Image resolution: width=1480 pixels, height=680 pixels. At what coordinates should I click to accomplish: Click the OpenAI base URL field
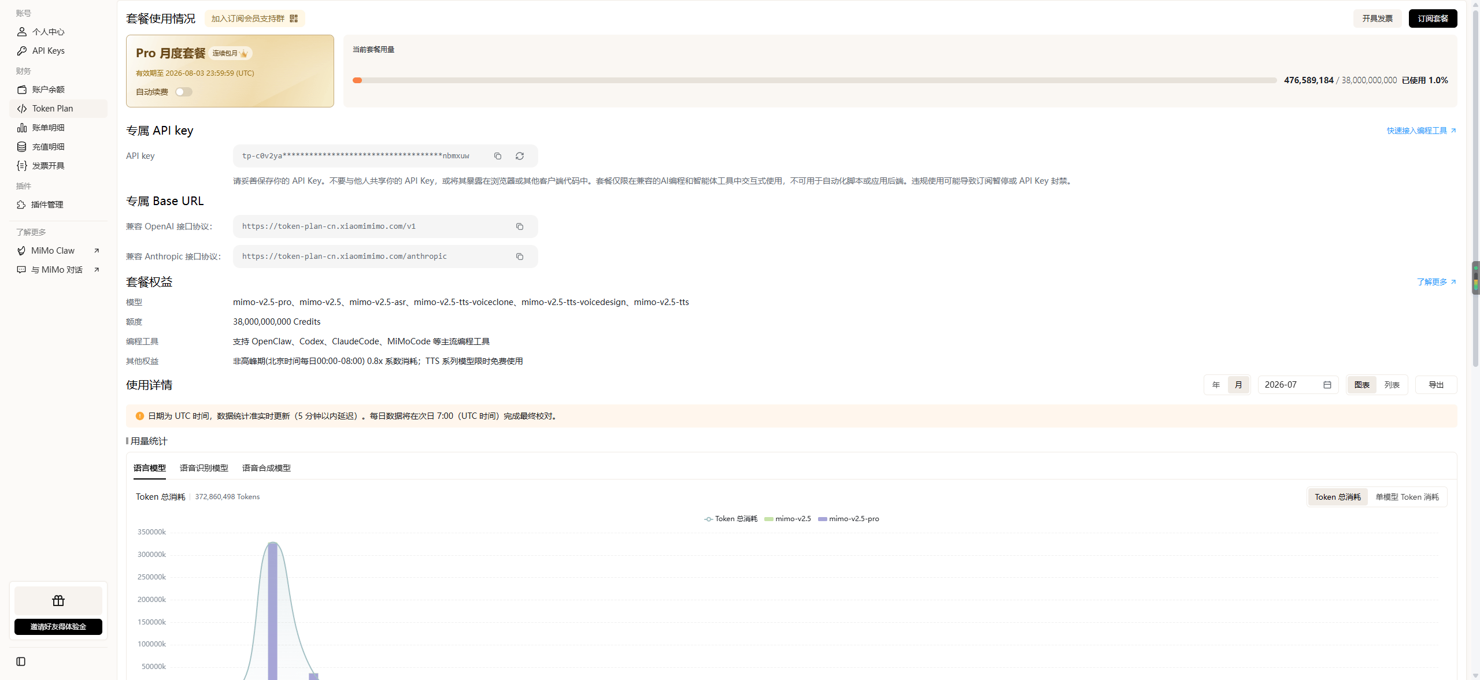click(386, 226)
